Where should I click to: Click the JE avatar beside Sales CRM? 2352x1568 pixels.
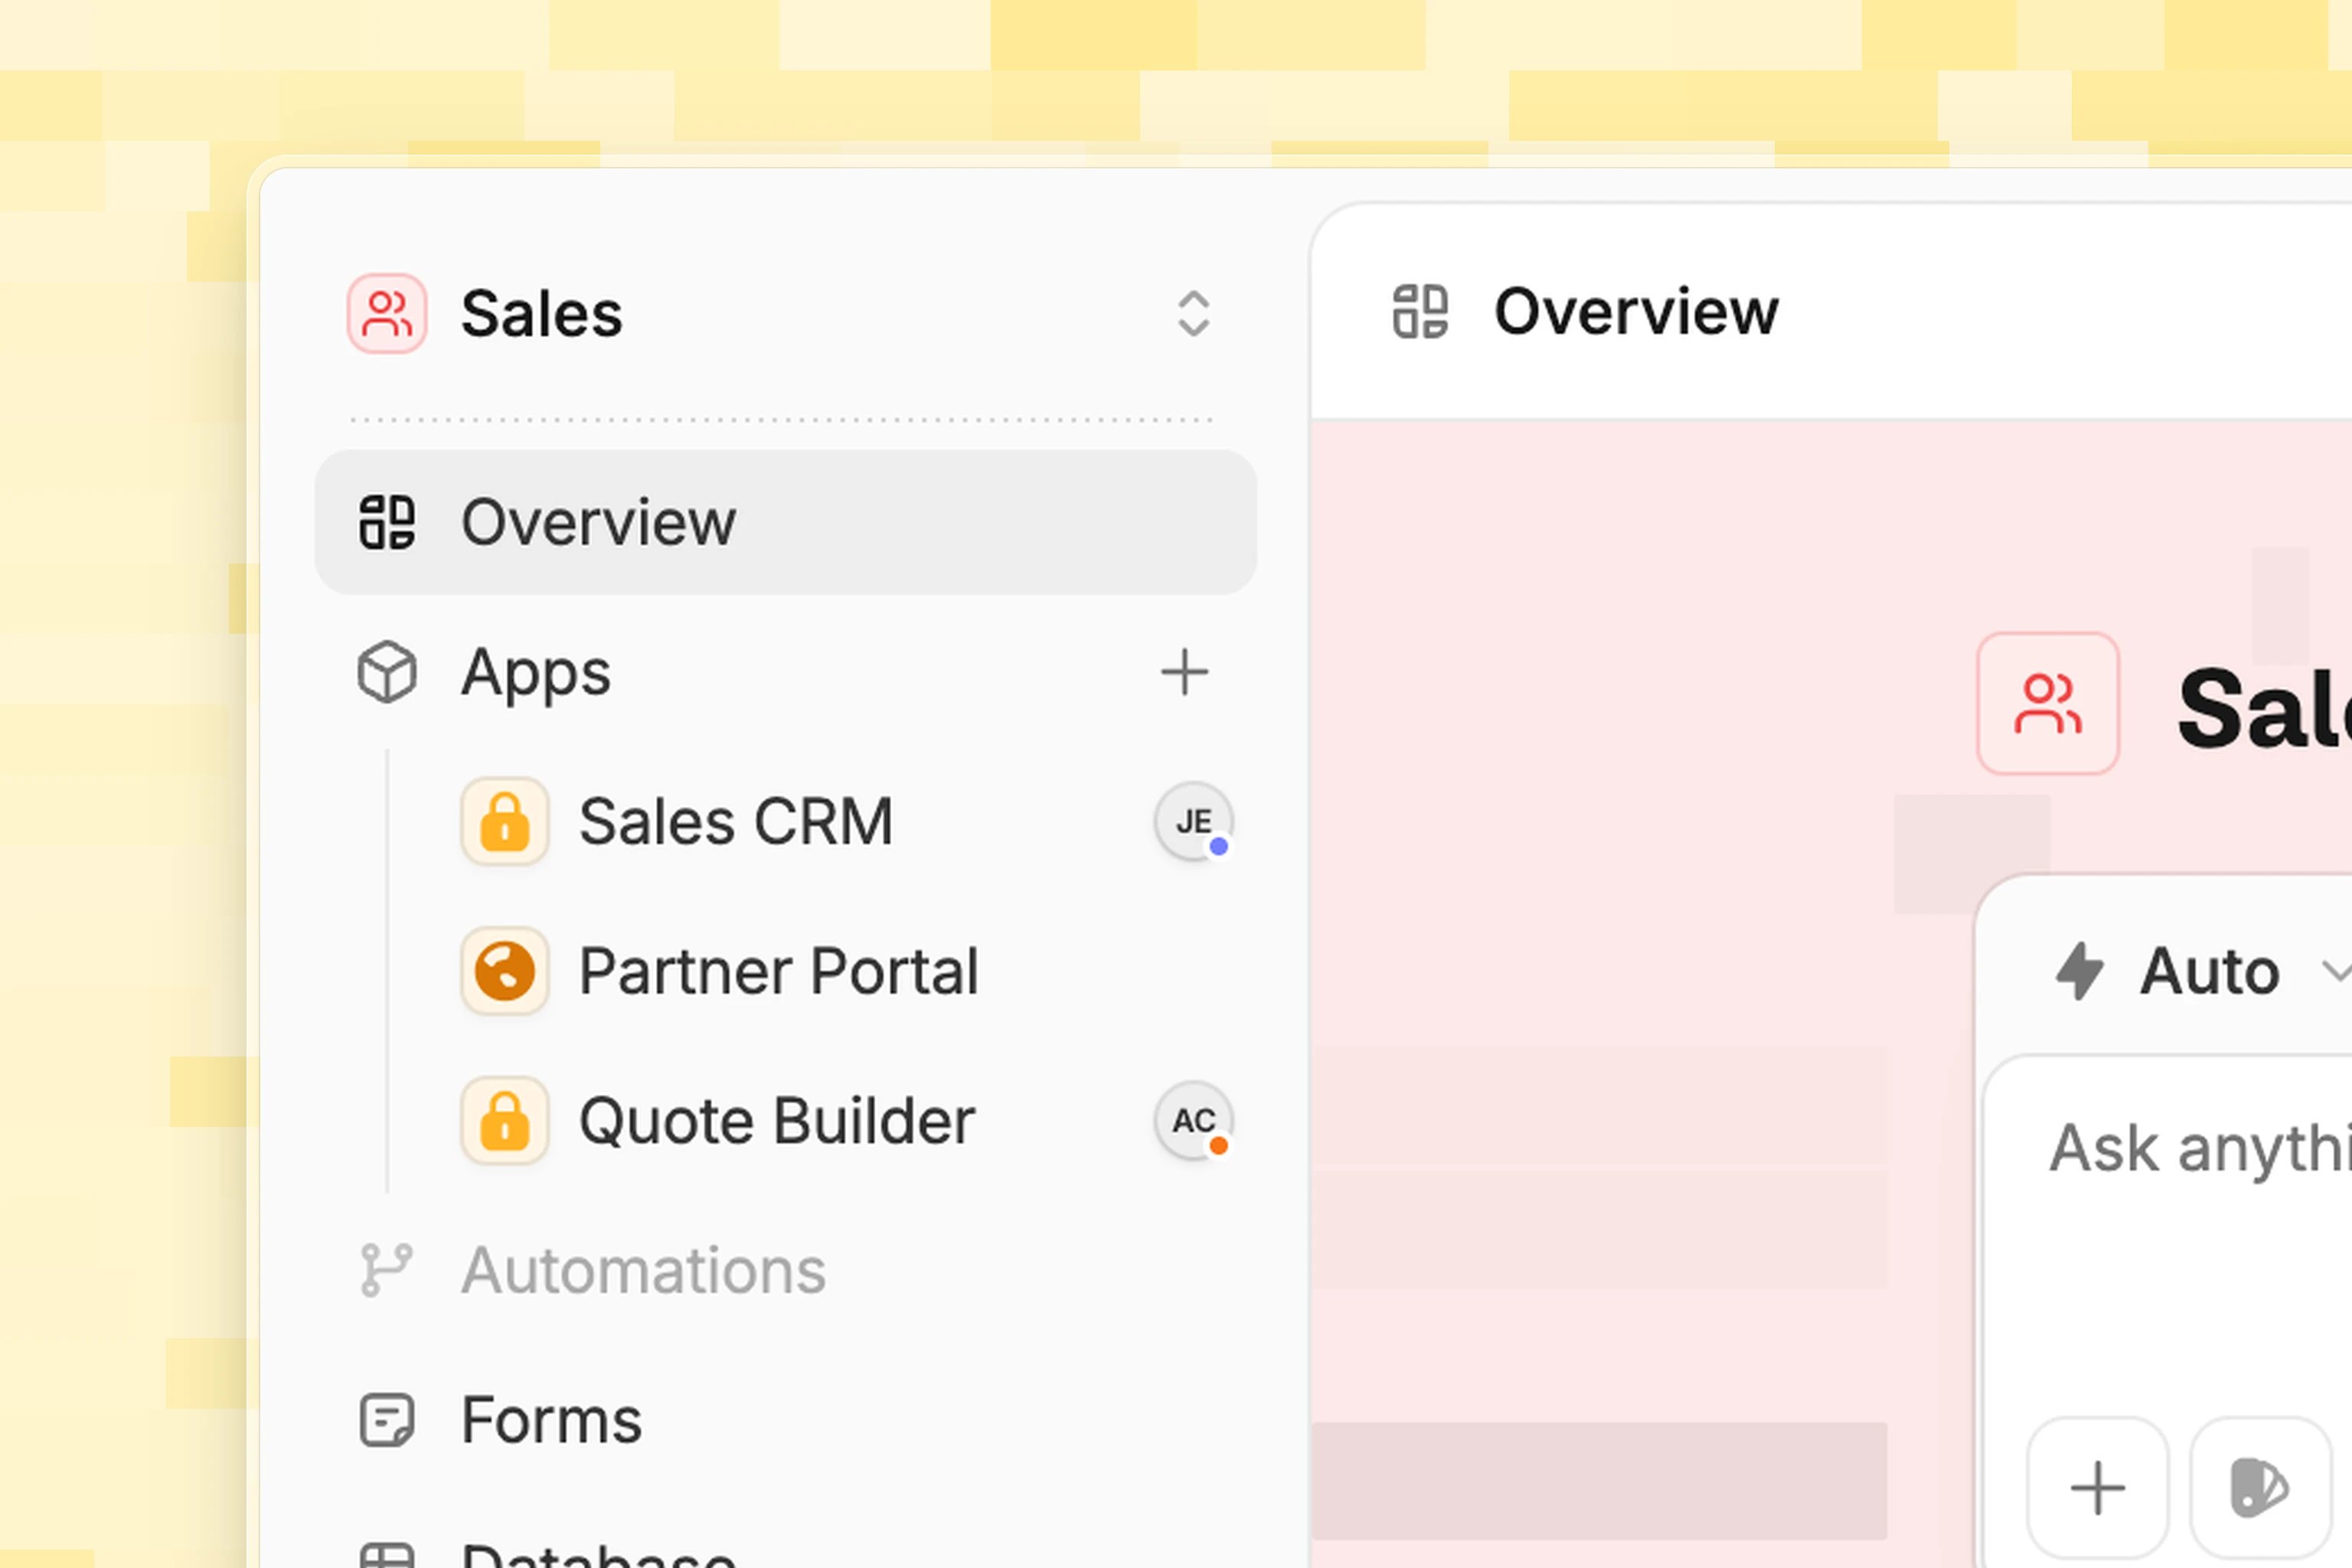1194,822
